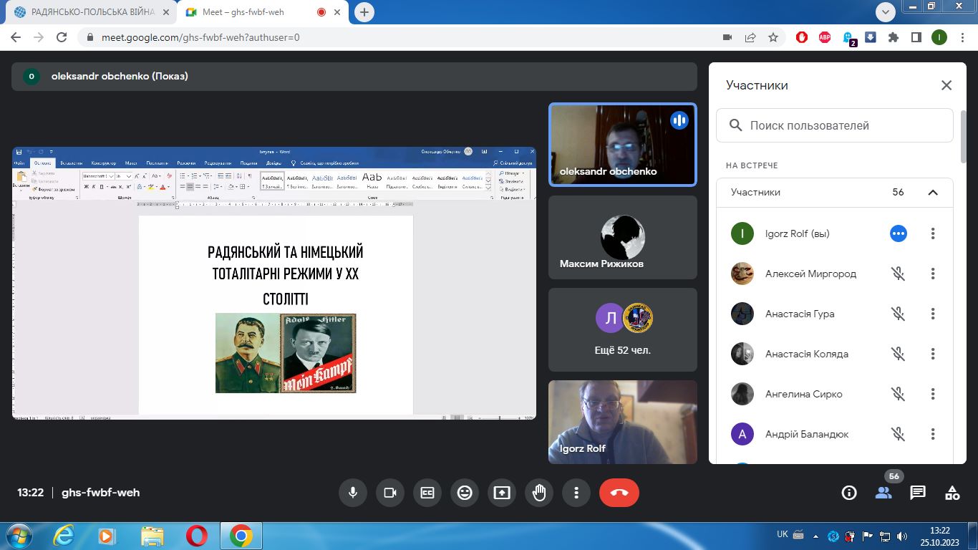Toggle the microphone in the call bar
This screenshot has height=550, width=978.
pyautogui.click(x=353, y=493)
